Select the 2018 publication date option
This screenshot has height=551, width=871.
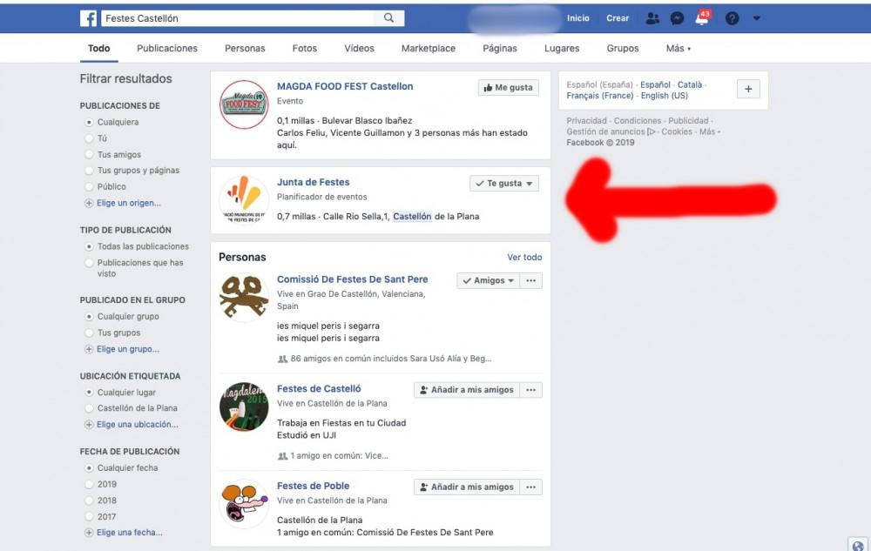pyautogui.click(x=89, y=501)
